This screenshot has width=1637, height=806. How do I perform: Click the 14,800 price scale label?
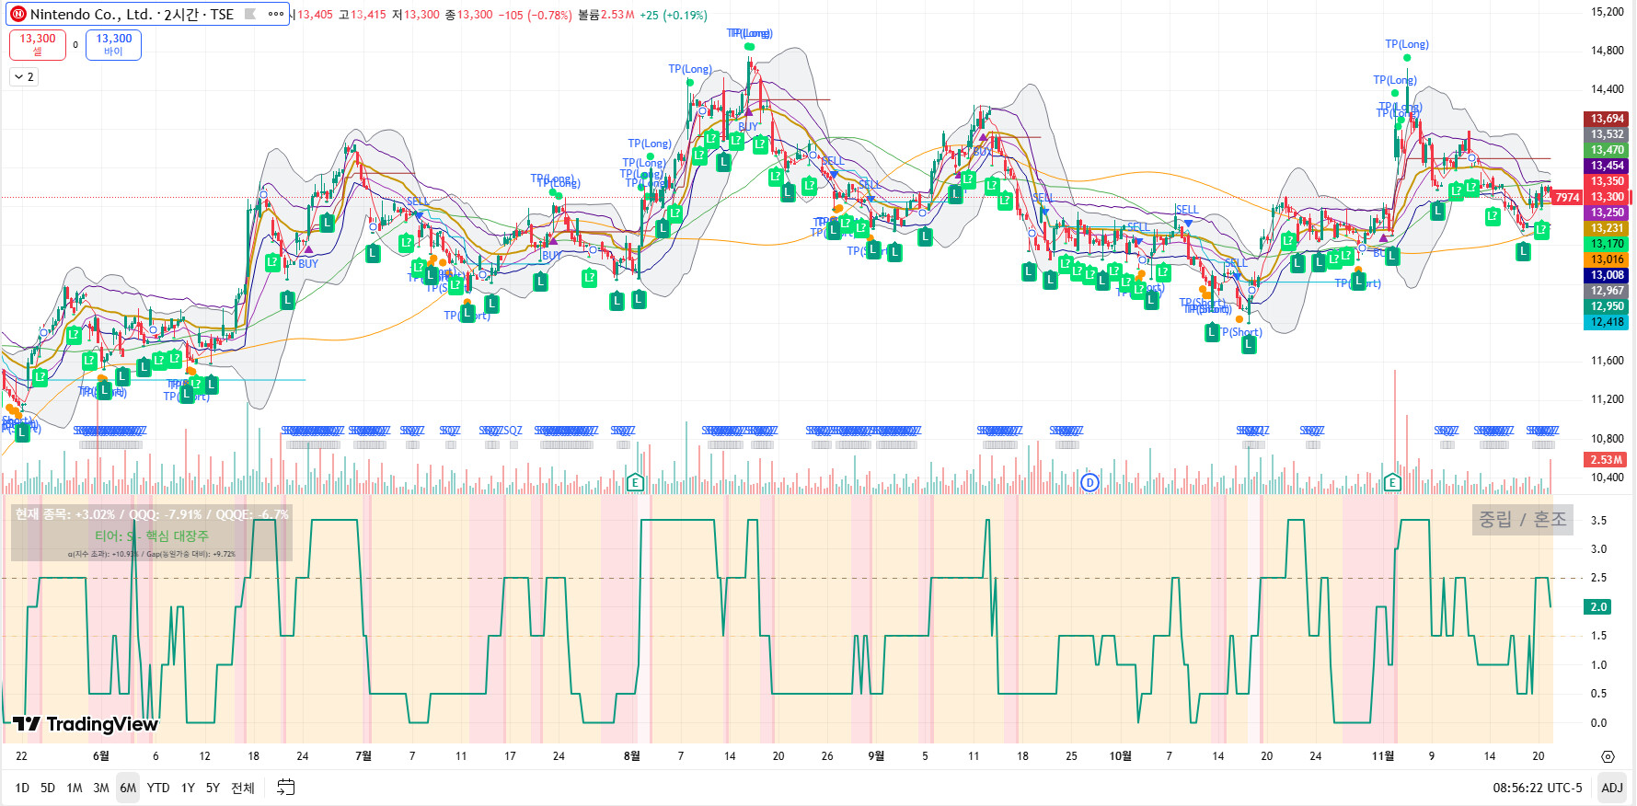(x=1608, y=51)
